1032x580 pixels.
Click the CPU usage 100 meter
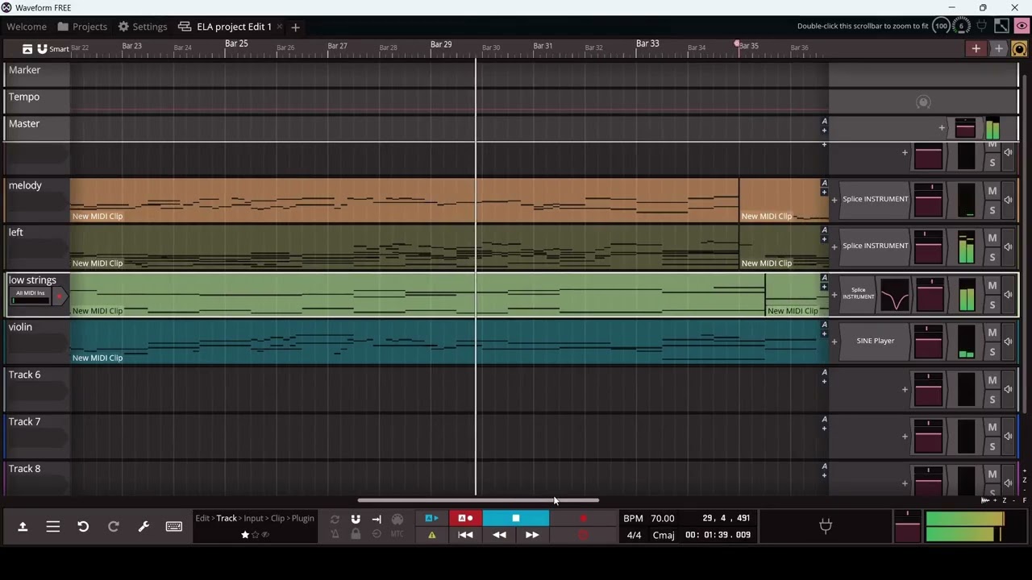tap(941, 27)
